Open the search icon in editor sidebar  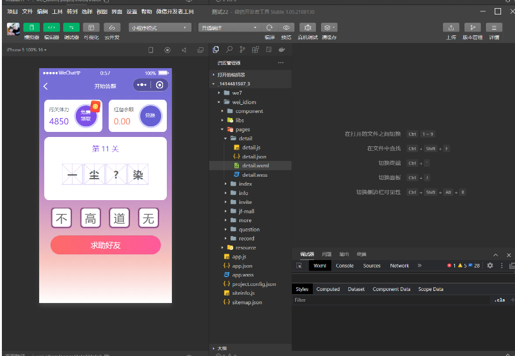pyautogui.click(x=229, y=49)
